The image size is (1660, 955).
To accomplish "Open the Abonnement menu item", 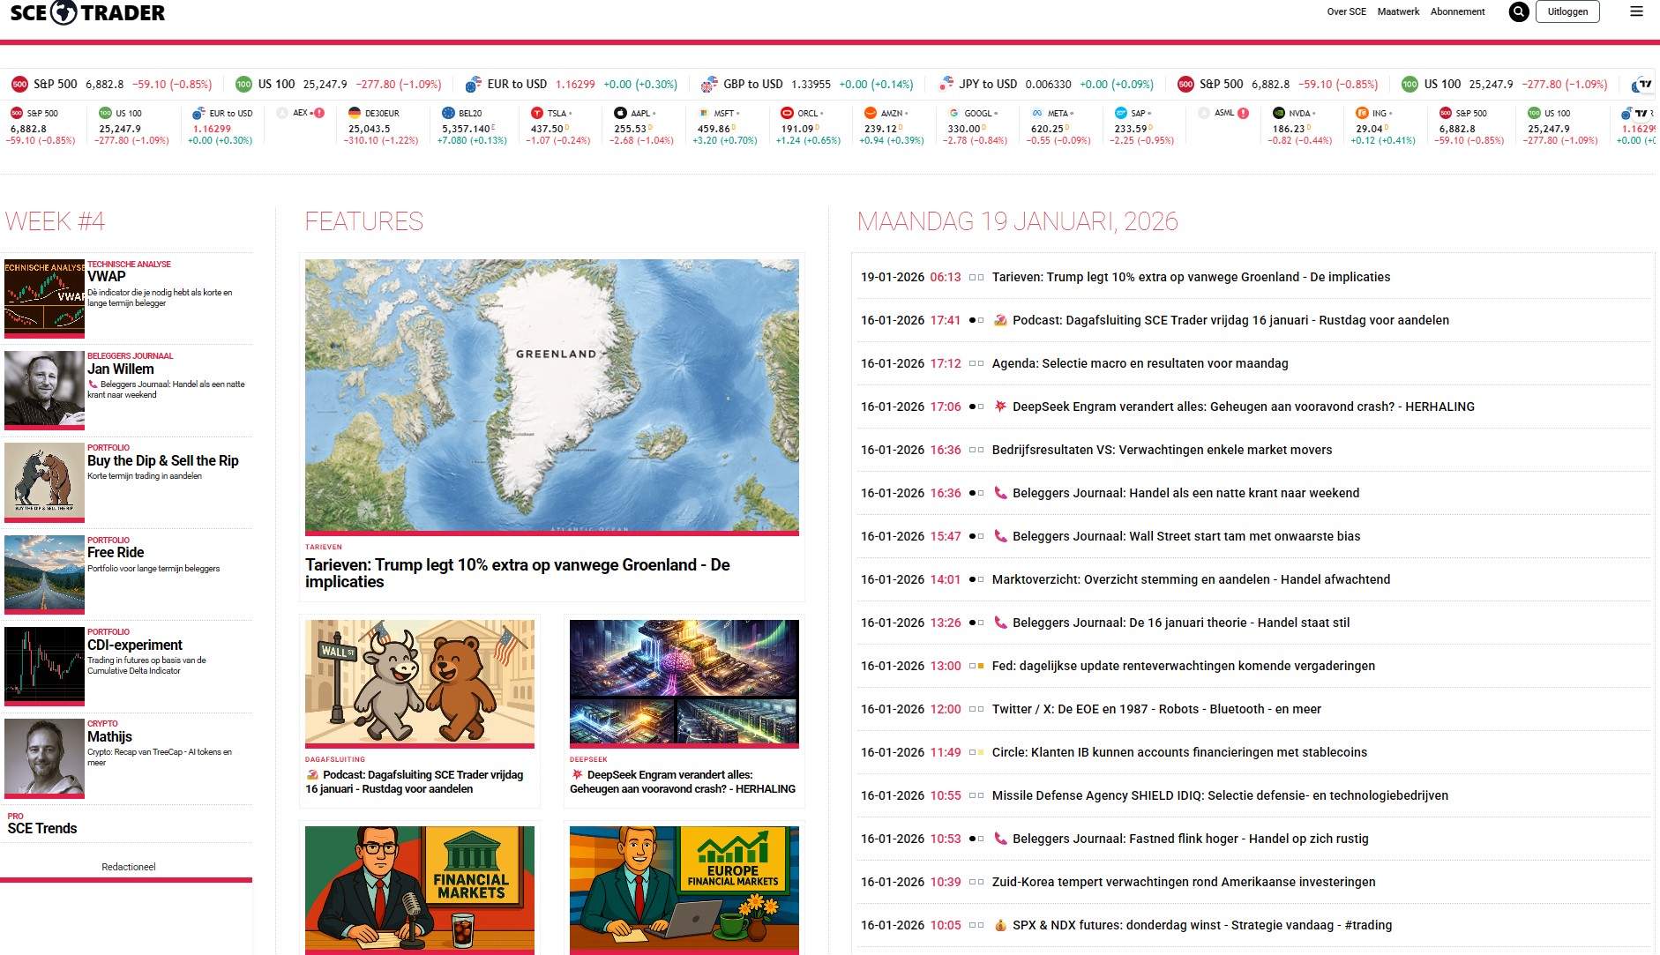I will pos(1457,11).
